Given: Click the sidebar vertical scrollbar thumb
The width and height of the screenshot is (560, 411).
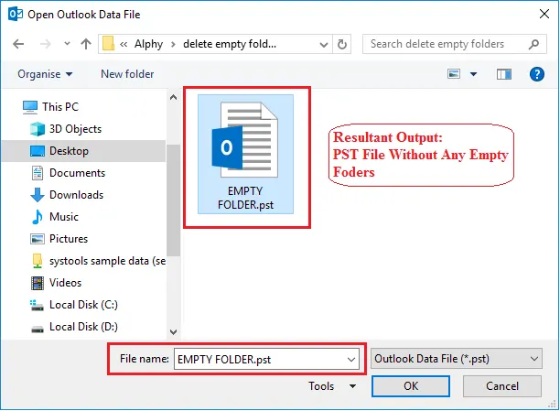Looking at the screenshot, I should click(174, 200).
